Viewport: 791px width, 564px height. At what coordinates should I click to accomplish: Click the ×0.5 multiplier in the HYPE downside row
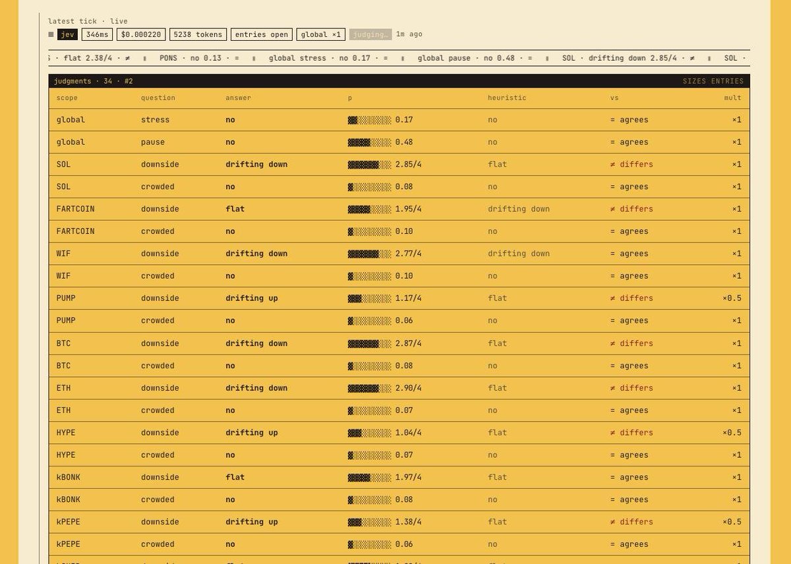(x=732, y=433)
